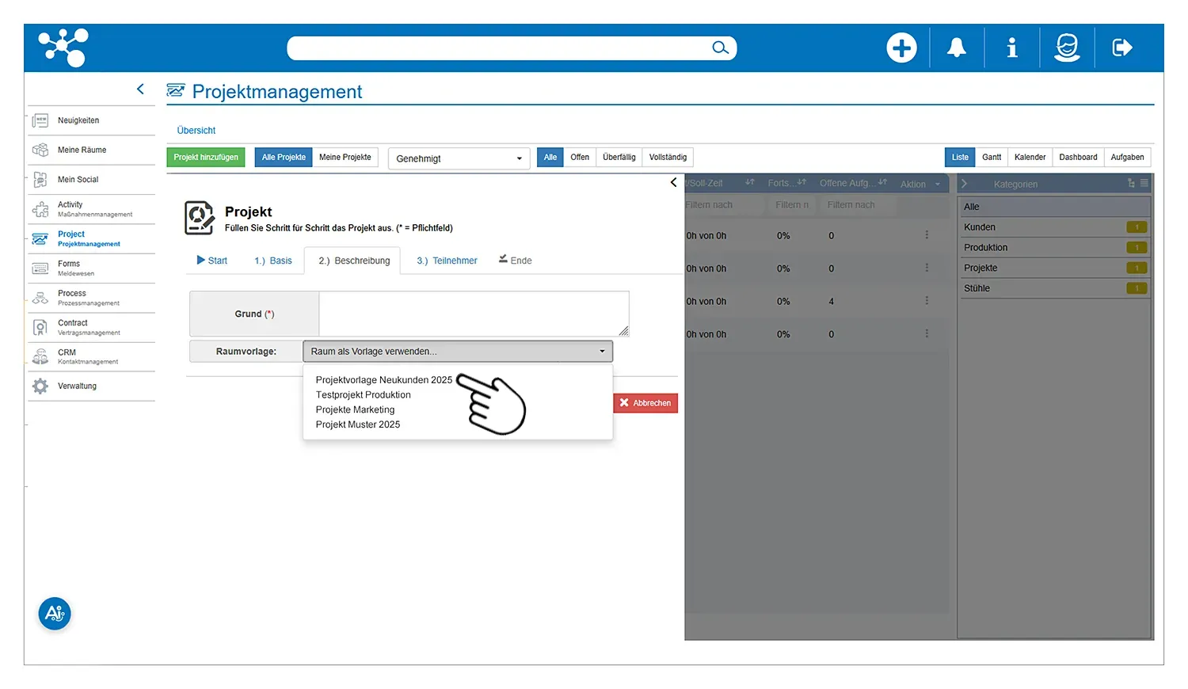Select Projektvorlage Neukunden 2025 option
Image resolution: width=1188 pixels, height=689 pixels.
pyautogui.click(x=383, y=380)
